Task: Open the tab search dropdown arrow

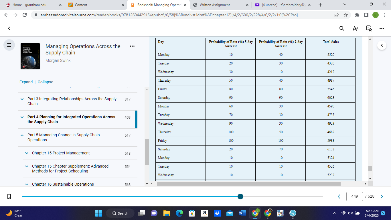Action: (x=345, y=4)
